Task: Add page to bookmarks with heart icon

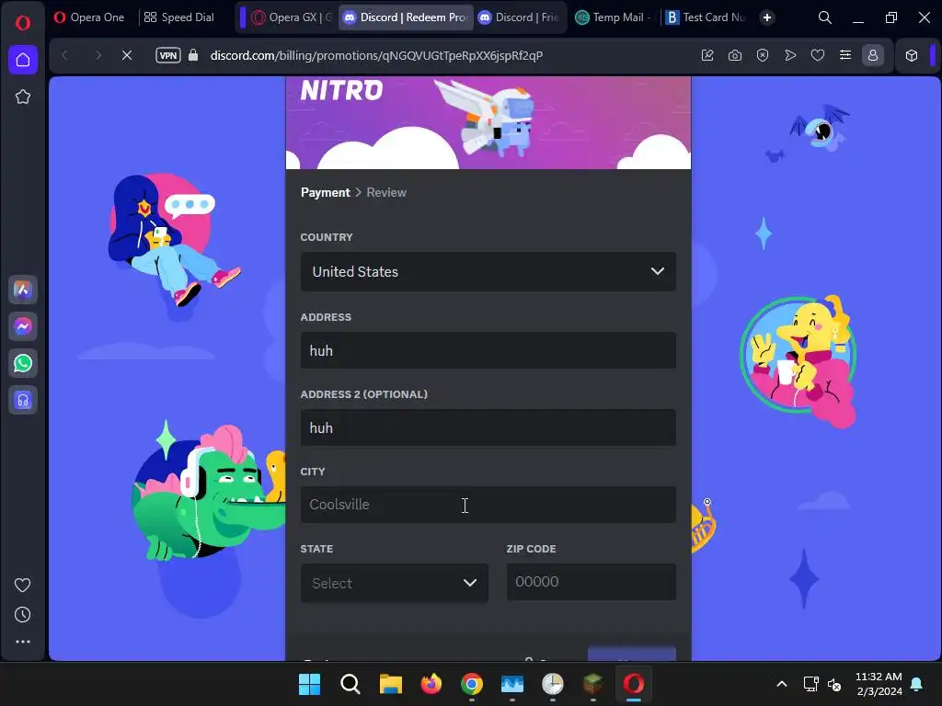Action: point(818,55)
